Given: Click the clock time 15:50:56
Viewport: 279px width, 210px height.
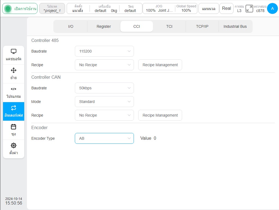Looking at the screenshot, I should pyautogui.click(x=14, y=203).
